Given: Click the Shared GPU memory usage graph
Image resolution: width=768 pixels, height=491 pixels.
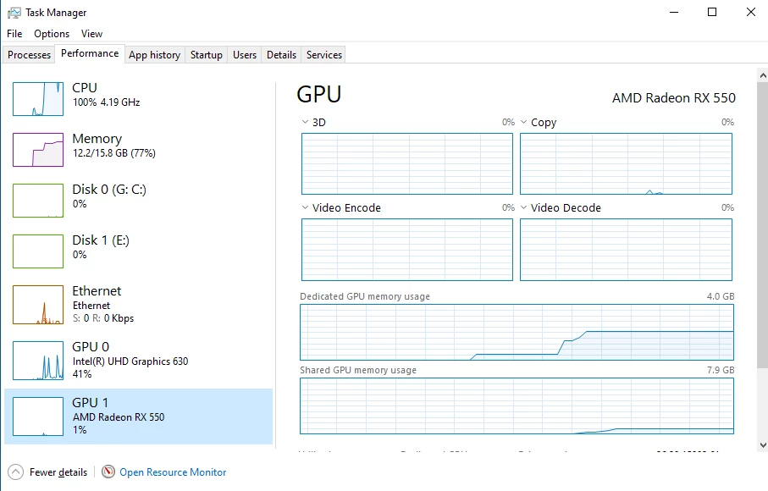Looking at the screenshot, I should 517,405.
